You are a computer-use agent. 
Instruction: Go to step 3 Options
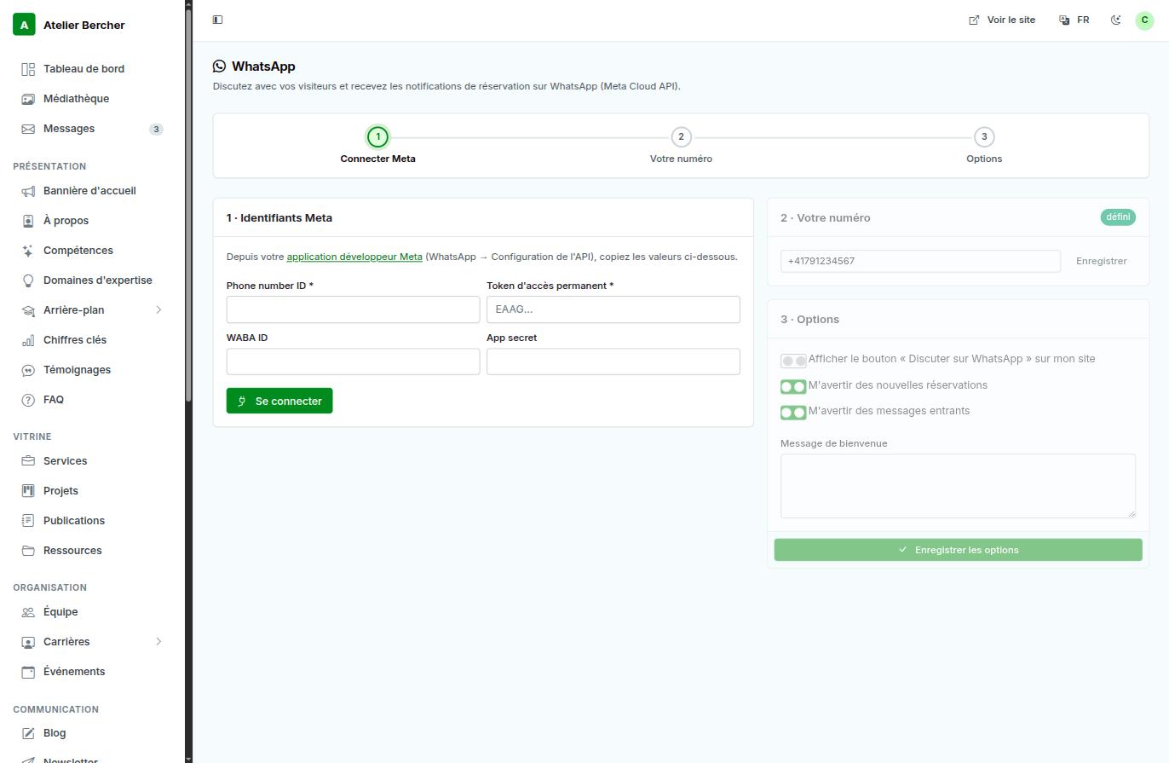coord(984,146)
